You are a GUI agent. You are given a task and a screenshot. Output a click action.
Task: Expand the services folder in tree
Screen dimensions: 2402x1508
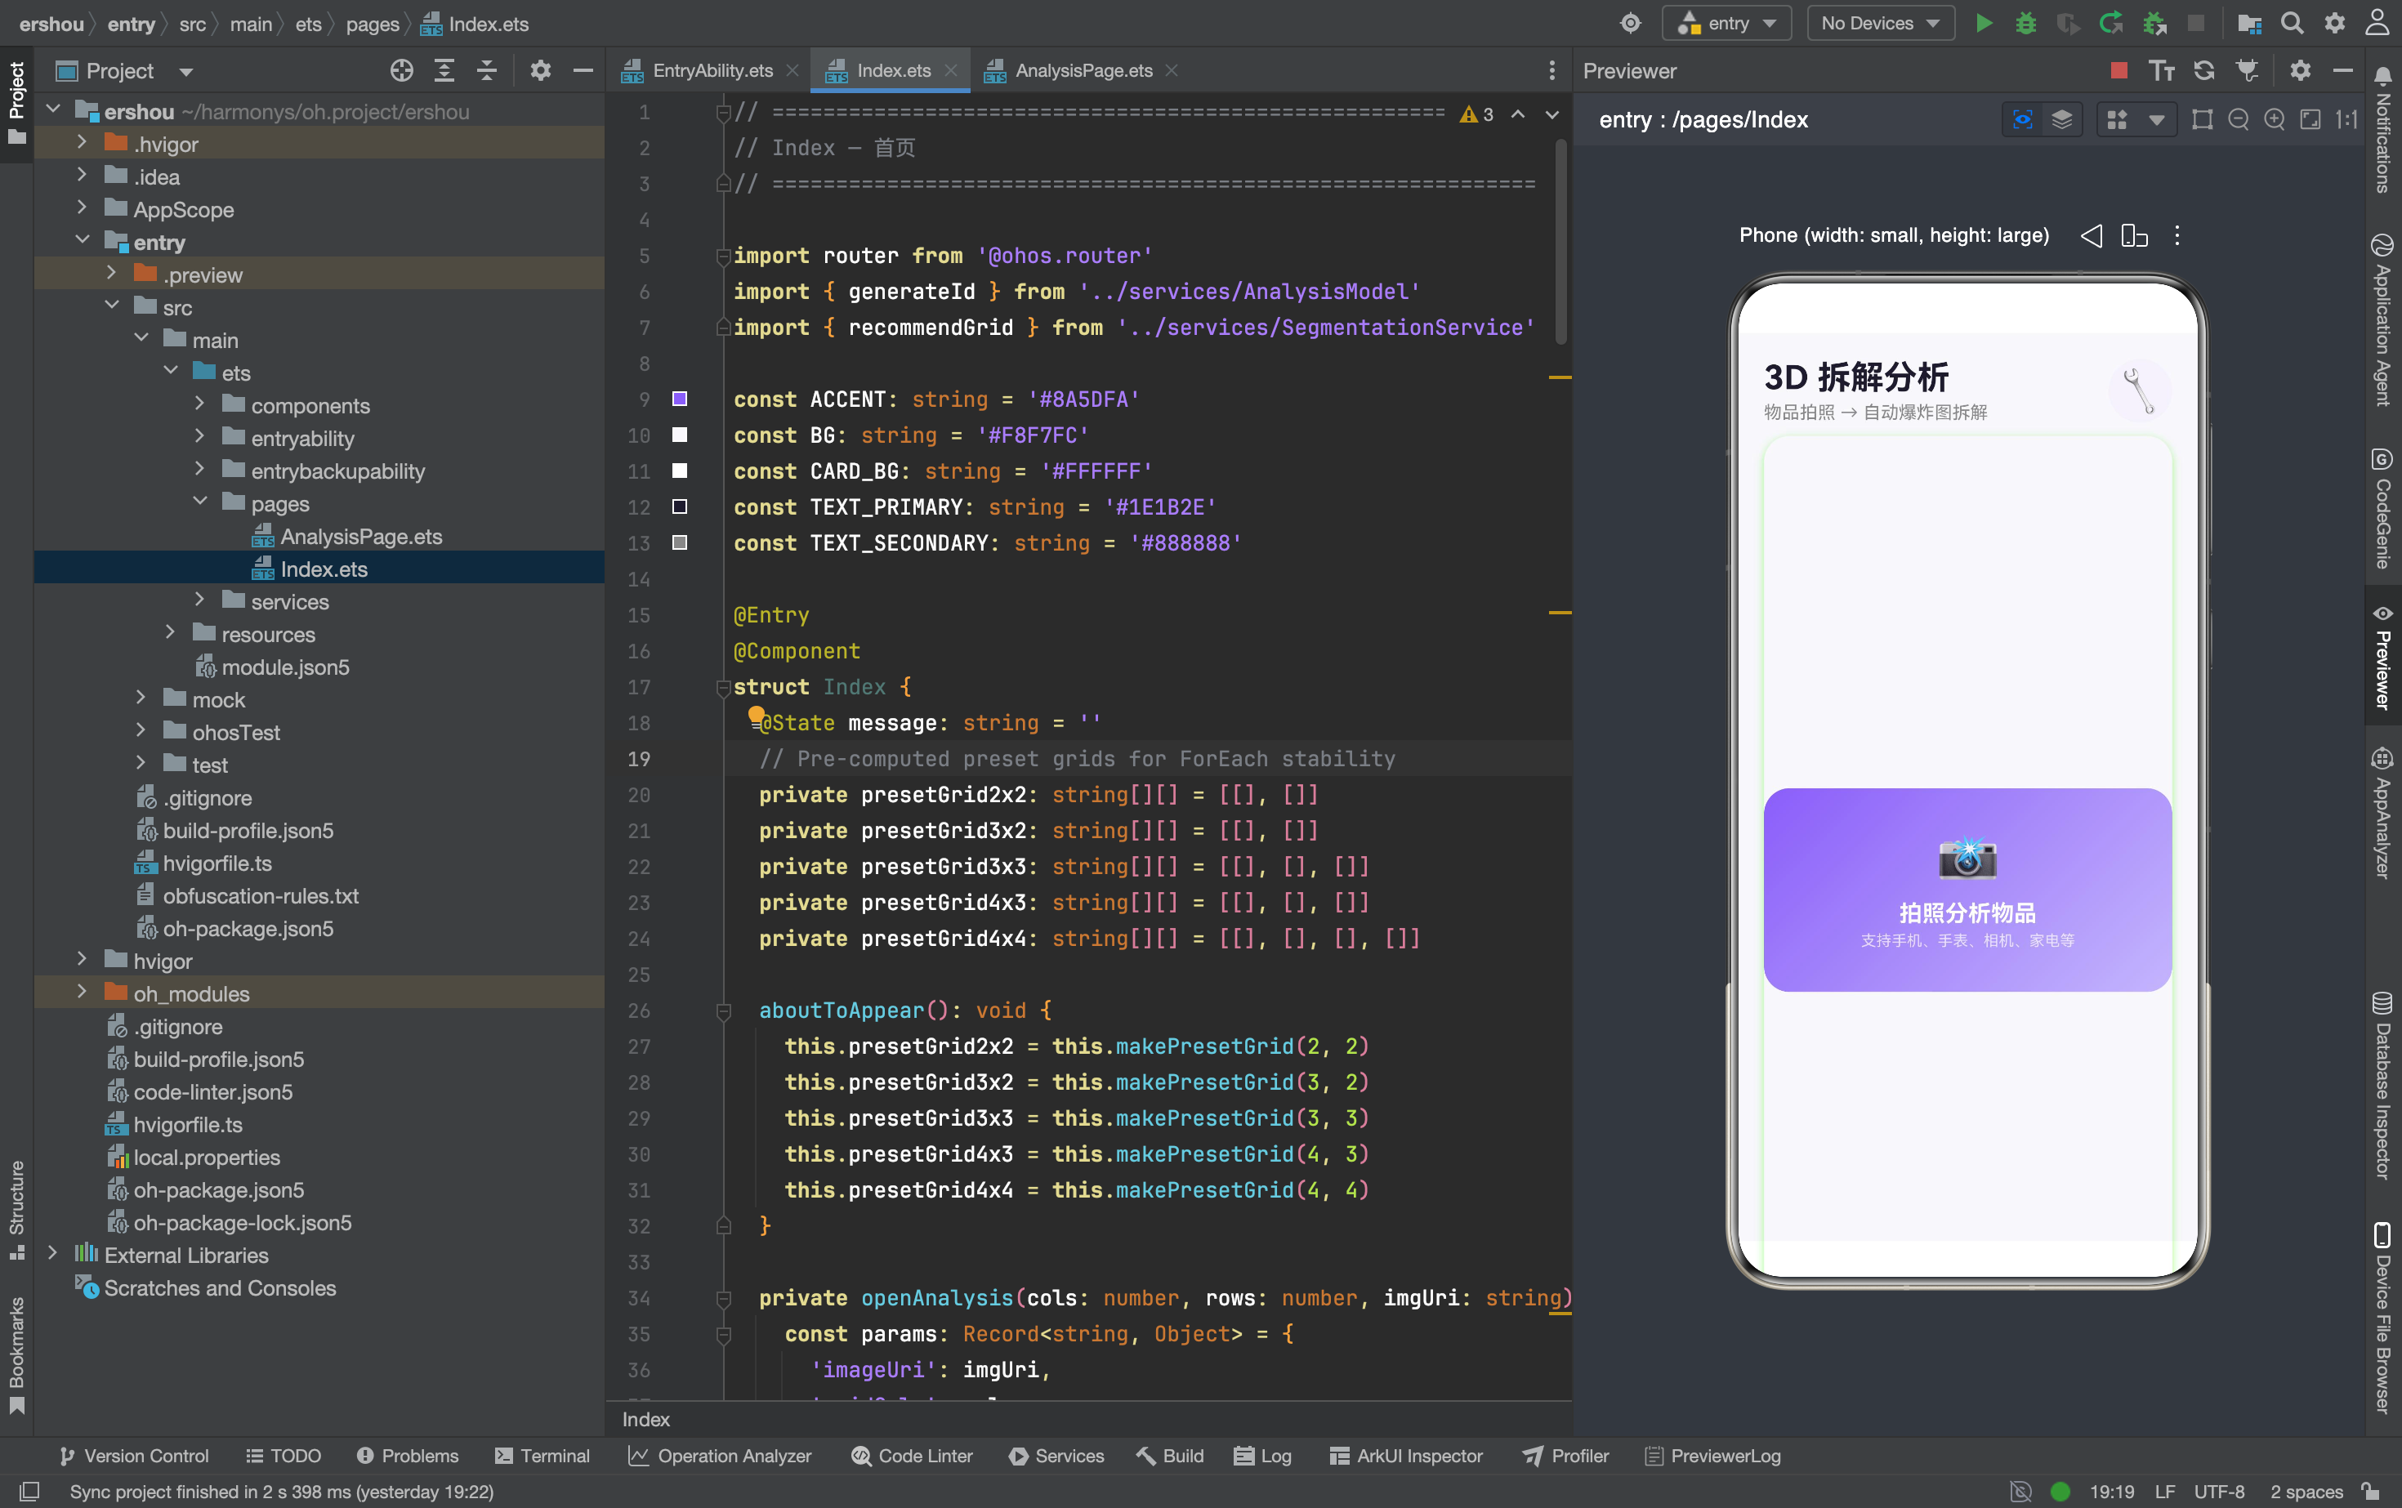click(x=199, y=601)
